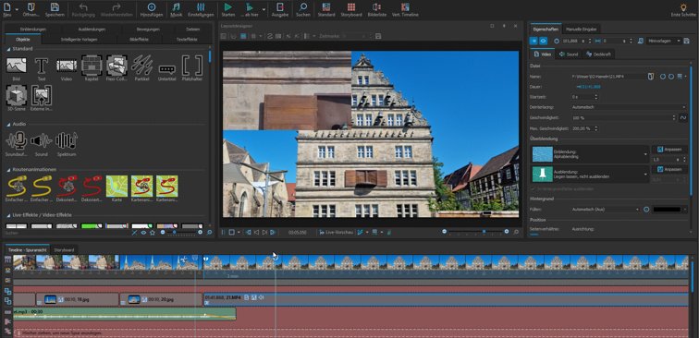Open the Deinterlacing Automatisch dropdown
This screenshot has width=699, height=338.
click(629, 107)
